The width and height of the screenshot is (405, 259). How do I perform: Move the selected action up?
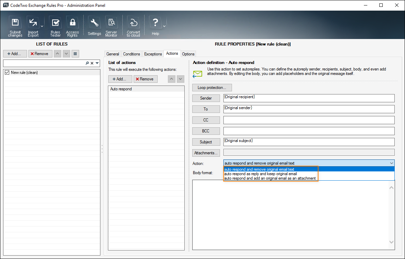(x=172, y=79)
